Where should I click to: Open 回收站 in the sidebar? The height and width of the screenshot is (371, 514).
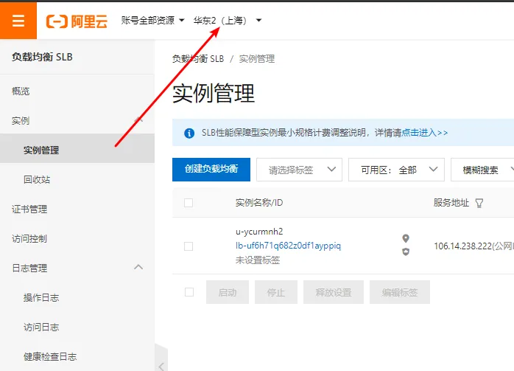pos(37,179)
